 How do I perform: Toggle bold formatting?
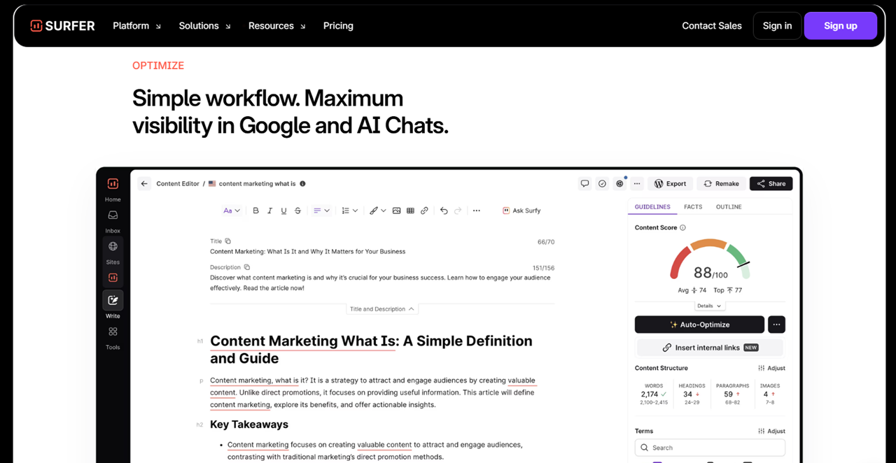pyautogui.click(x=255, y=211)
